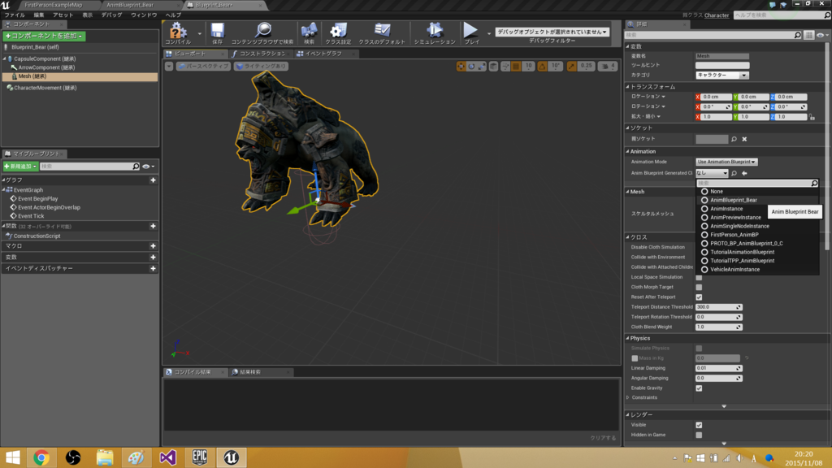
Task: Open the File (ファイル) menu
Action: click(15, 15)
